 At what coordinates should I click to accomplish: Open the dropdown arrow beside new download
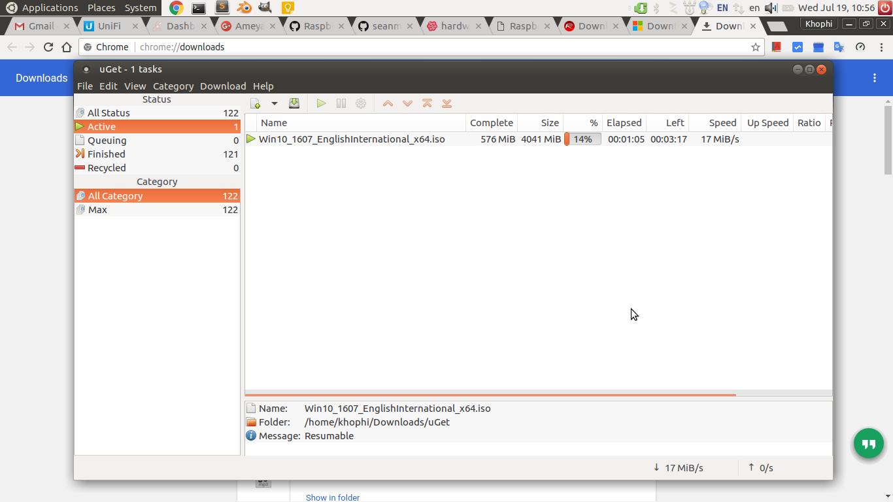coord(275,103)
